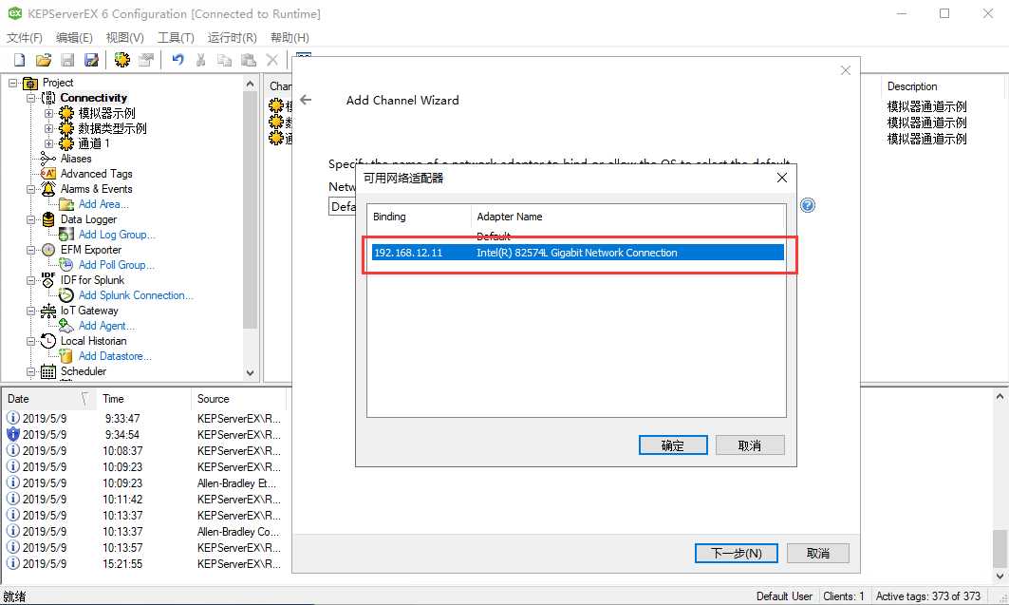This screenshot has width=1009, height=605.
Task: Collapse the IoT Gateway node
Action: point(30,311)
